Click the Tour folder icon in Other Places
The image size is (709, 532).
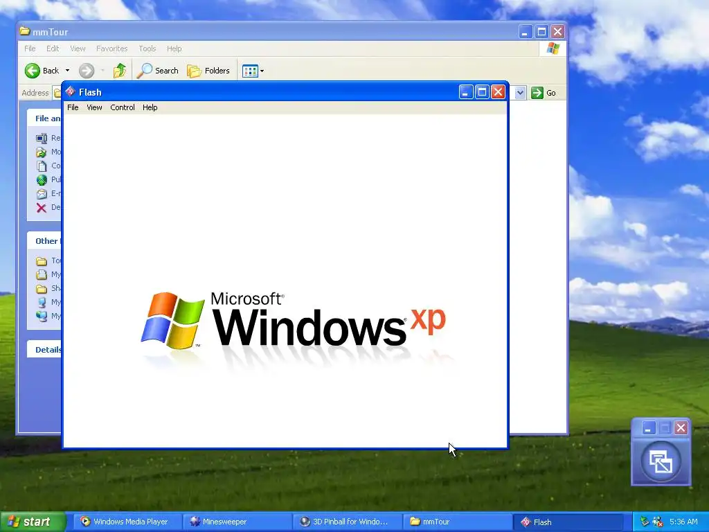point(41,261)
